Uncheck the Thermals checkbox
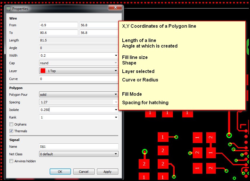This screenshot has width=250, height=181. click(11, 131)
